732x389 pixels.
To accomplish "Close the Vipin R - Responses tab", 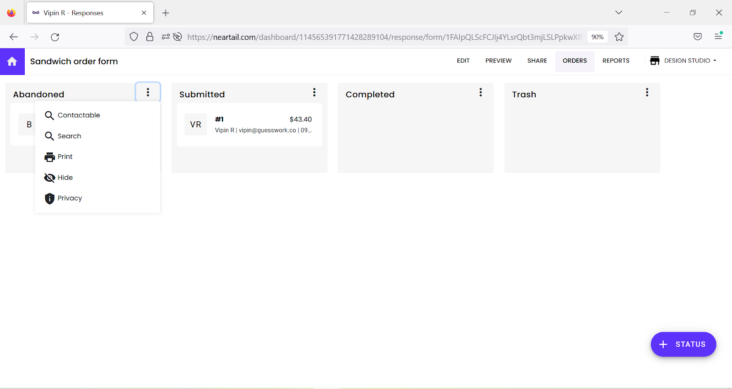I will [x=144, y=13].
